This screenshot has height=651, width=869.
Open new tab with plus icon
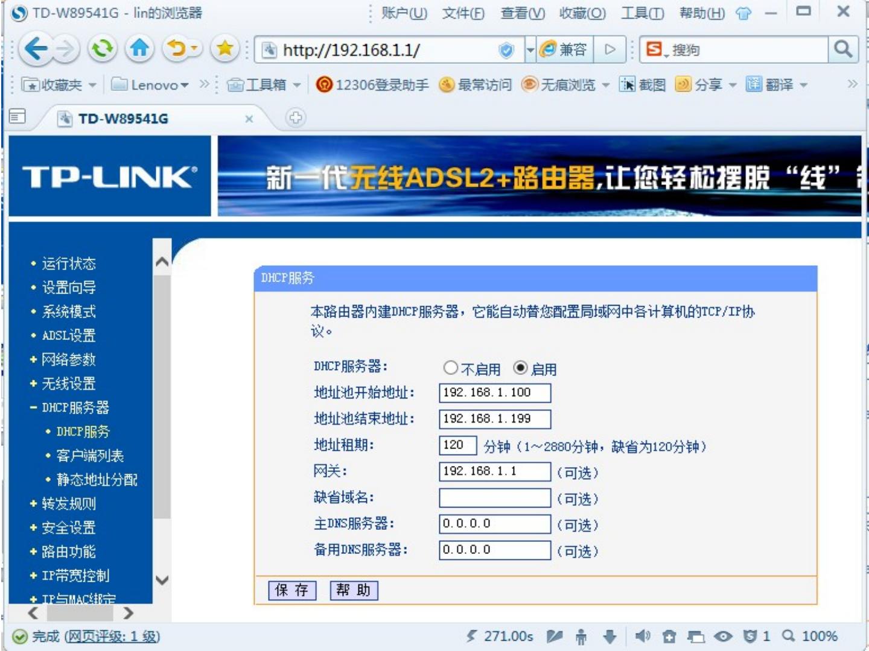(295, 118)
